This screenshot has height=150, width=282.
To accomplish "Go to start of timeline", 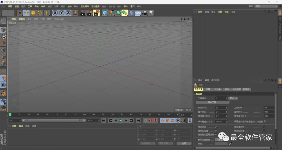I will pyautogui.click(x=104, y=120).
